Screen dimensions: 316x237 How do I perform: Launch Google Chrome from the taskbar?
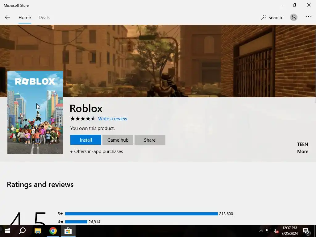pyautogui.click(x=53, y=231)
